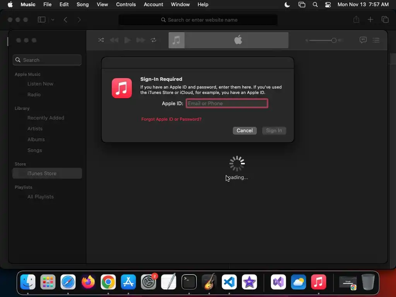
Task: Adjust the Music volume slider
Action: tap(323, 40)
